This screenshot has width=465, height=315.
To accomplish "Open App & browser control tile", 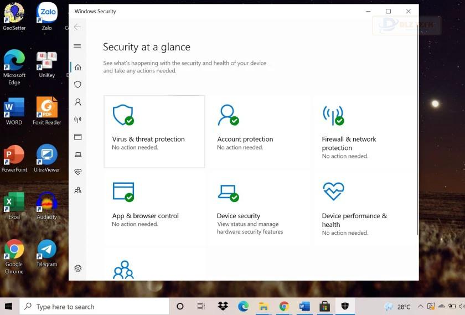I will [154, 209].
